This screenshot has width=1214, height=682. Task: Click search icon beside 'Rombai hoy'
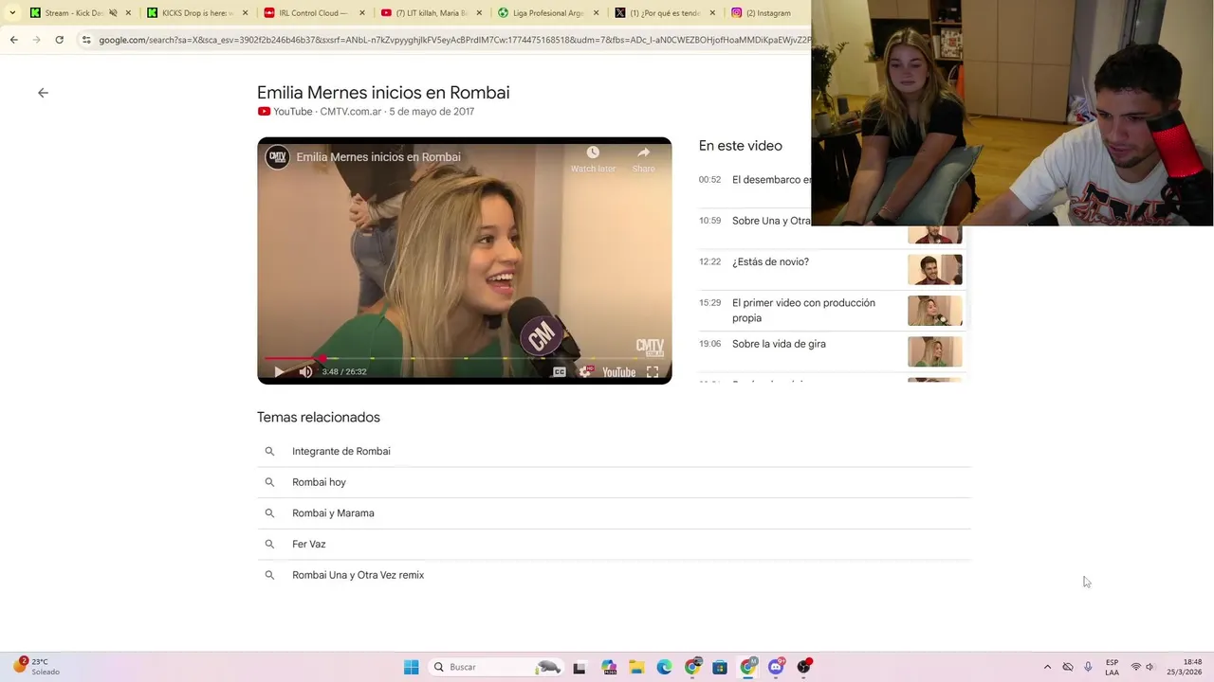coord(269,482)
